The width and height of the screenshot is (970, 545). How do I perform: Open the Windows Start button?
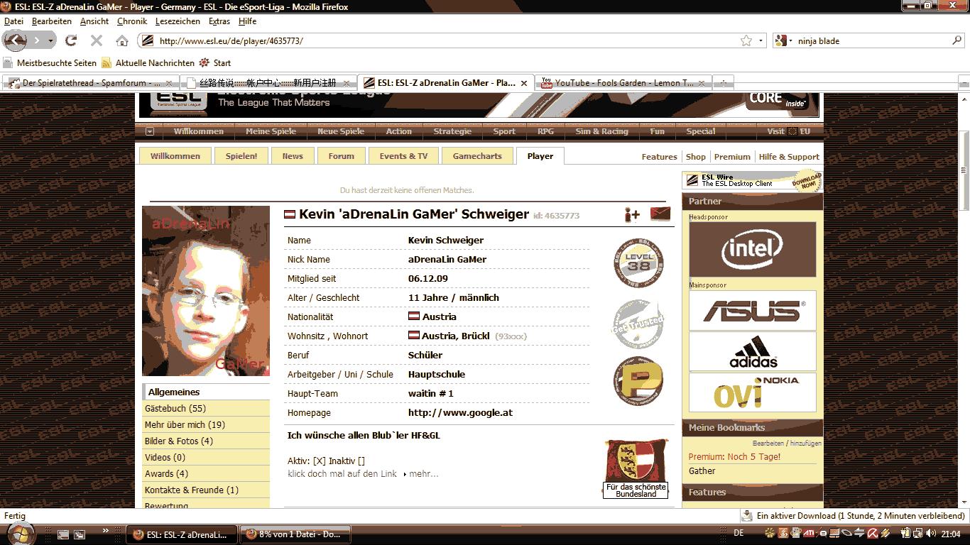19,533
